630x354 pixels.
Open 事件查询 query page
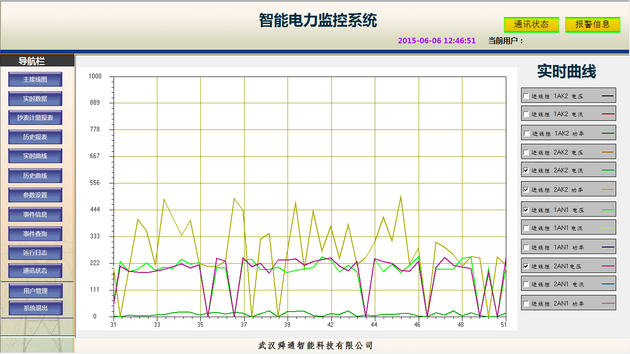coord(35,234)
